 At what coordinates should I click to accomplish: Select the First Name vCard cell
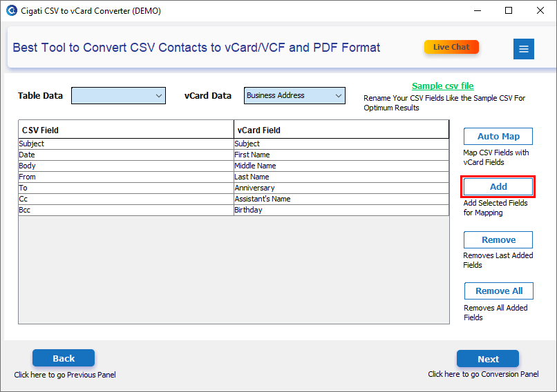[341, 155]
